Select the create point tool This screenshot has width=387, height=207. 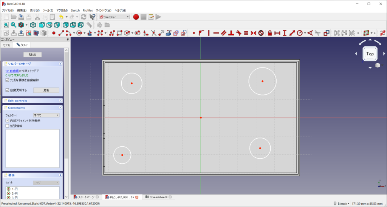pos(54,33)
